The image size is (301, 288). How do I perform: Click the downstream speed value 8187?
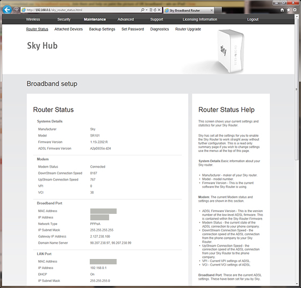coord(94,173)
